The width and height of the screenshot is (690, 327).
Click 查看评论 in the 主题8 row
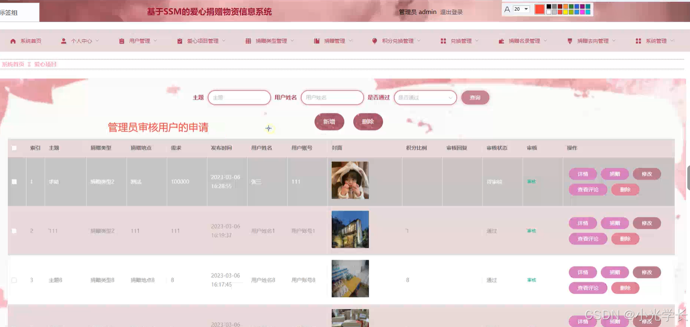588,288
